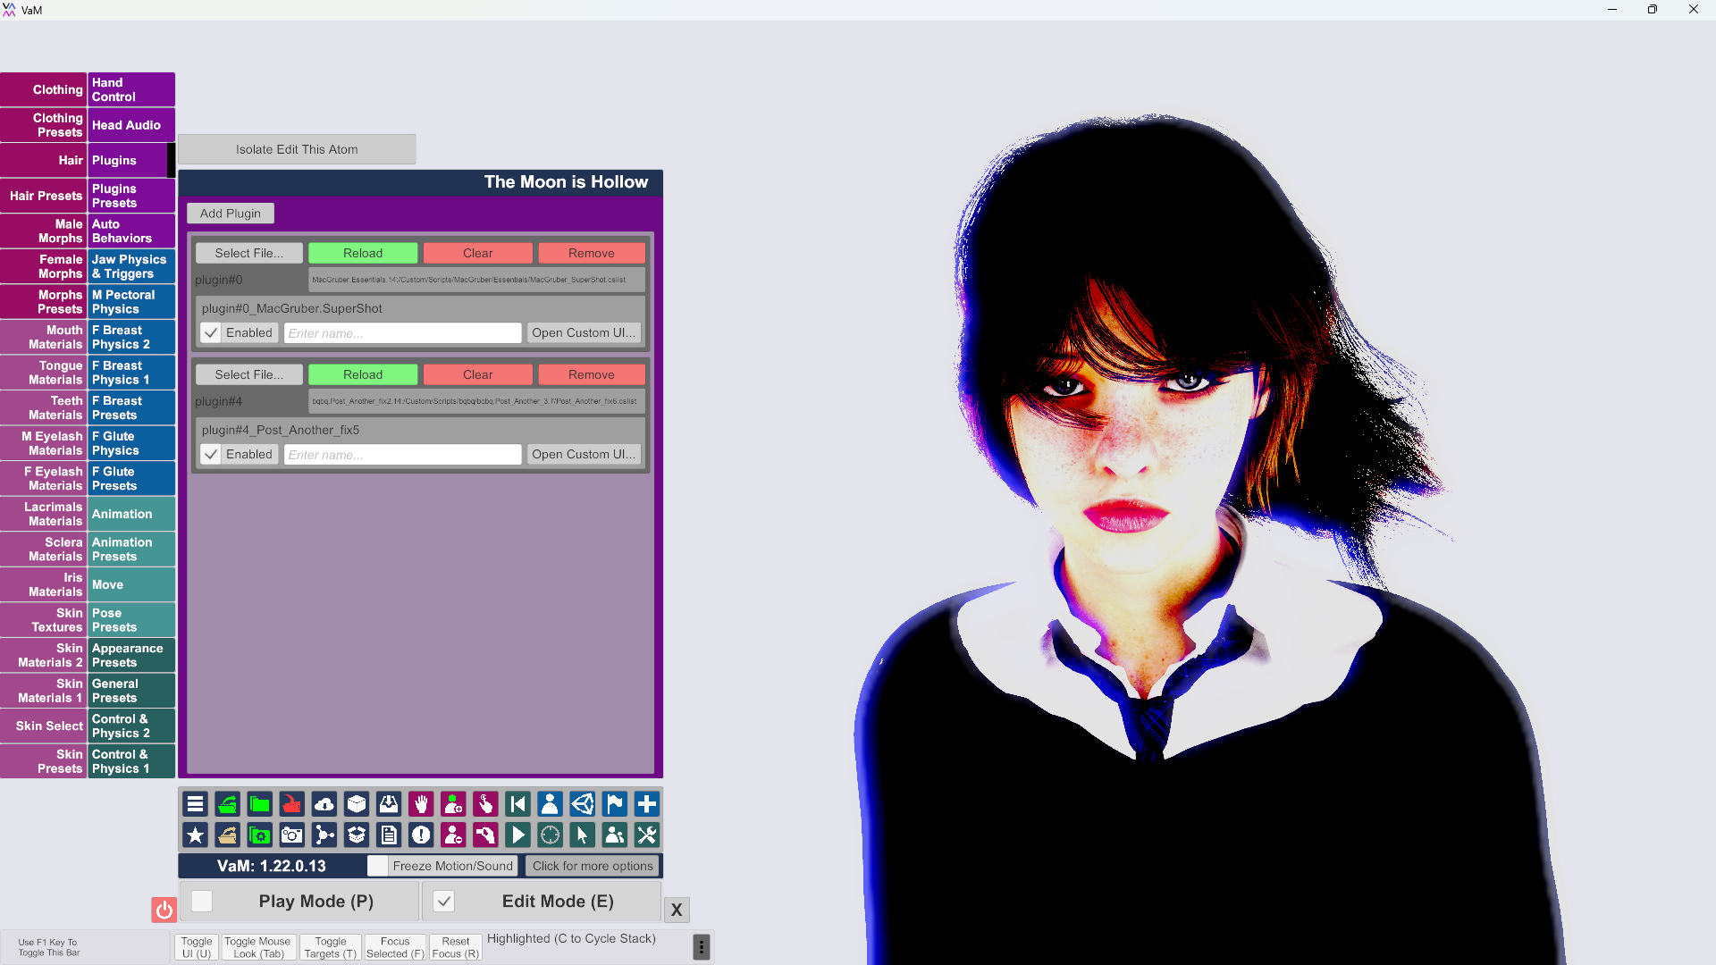
Task: Click the wrench and screwdriver tools icon
Action: pyautogui.click(x=646, y=835)
